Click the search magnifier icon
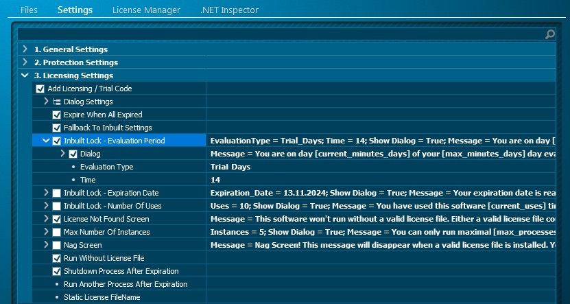The image size is (570, 304). (549, 34)
